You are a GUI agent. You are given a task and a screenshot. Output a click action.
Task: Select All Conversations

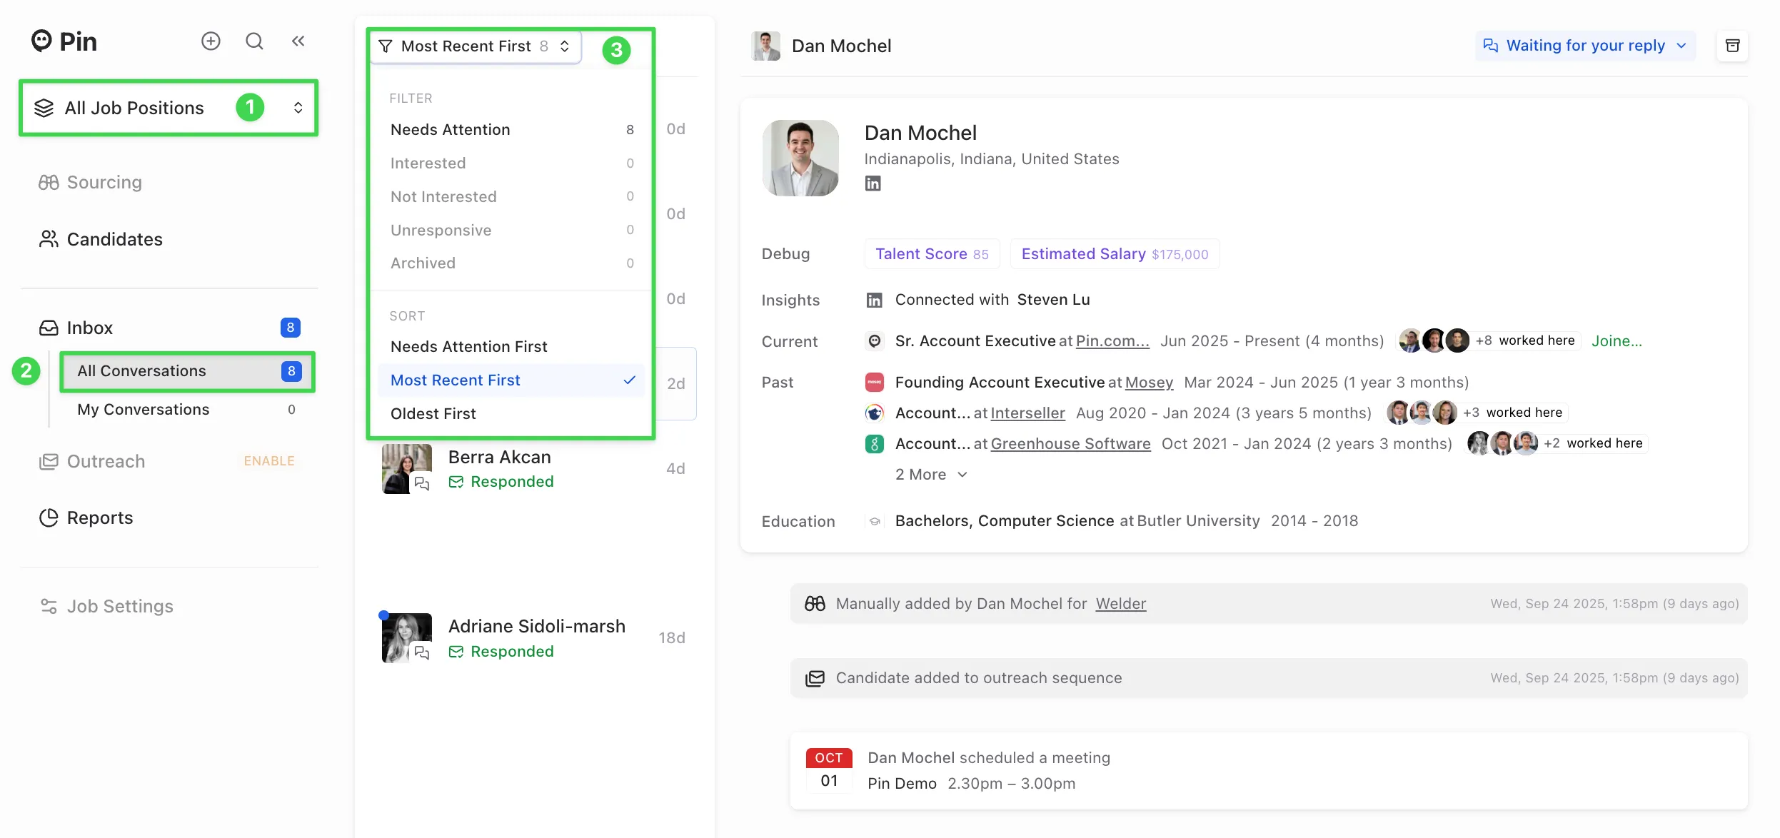[x=187, y=371]
